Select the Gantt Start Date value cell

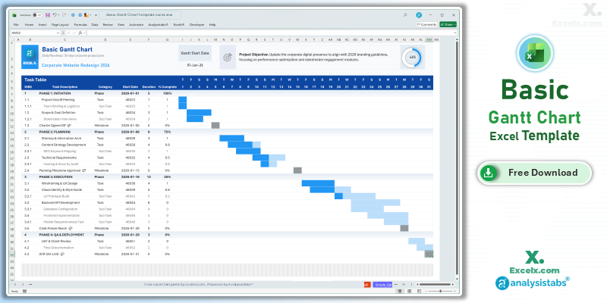coord(195,65)
